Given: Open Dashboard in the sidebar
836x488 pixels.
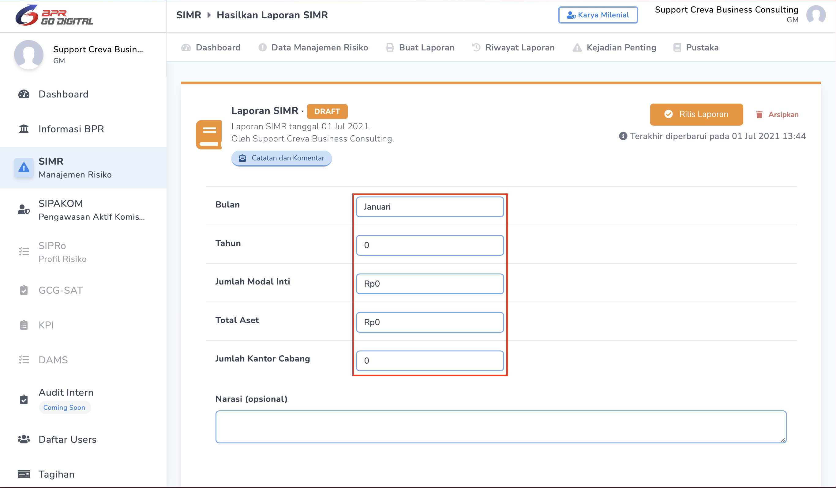Looking at the screenshot, I should 83,94.
